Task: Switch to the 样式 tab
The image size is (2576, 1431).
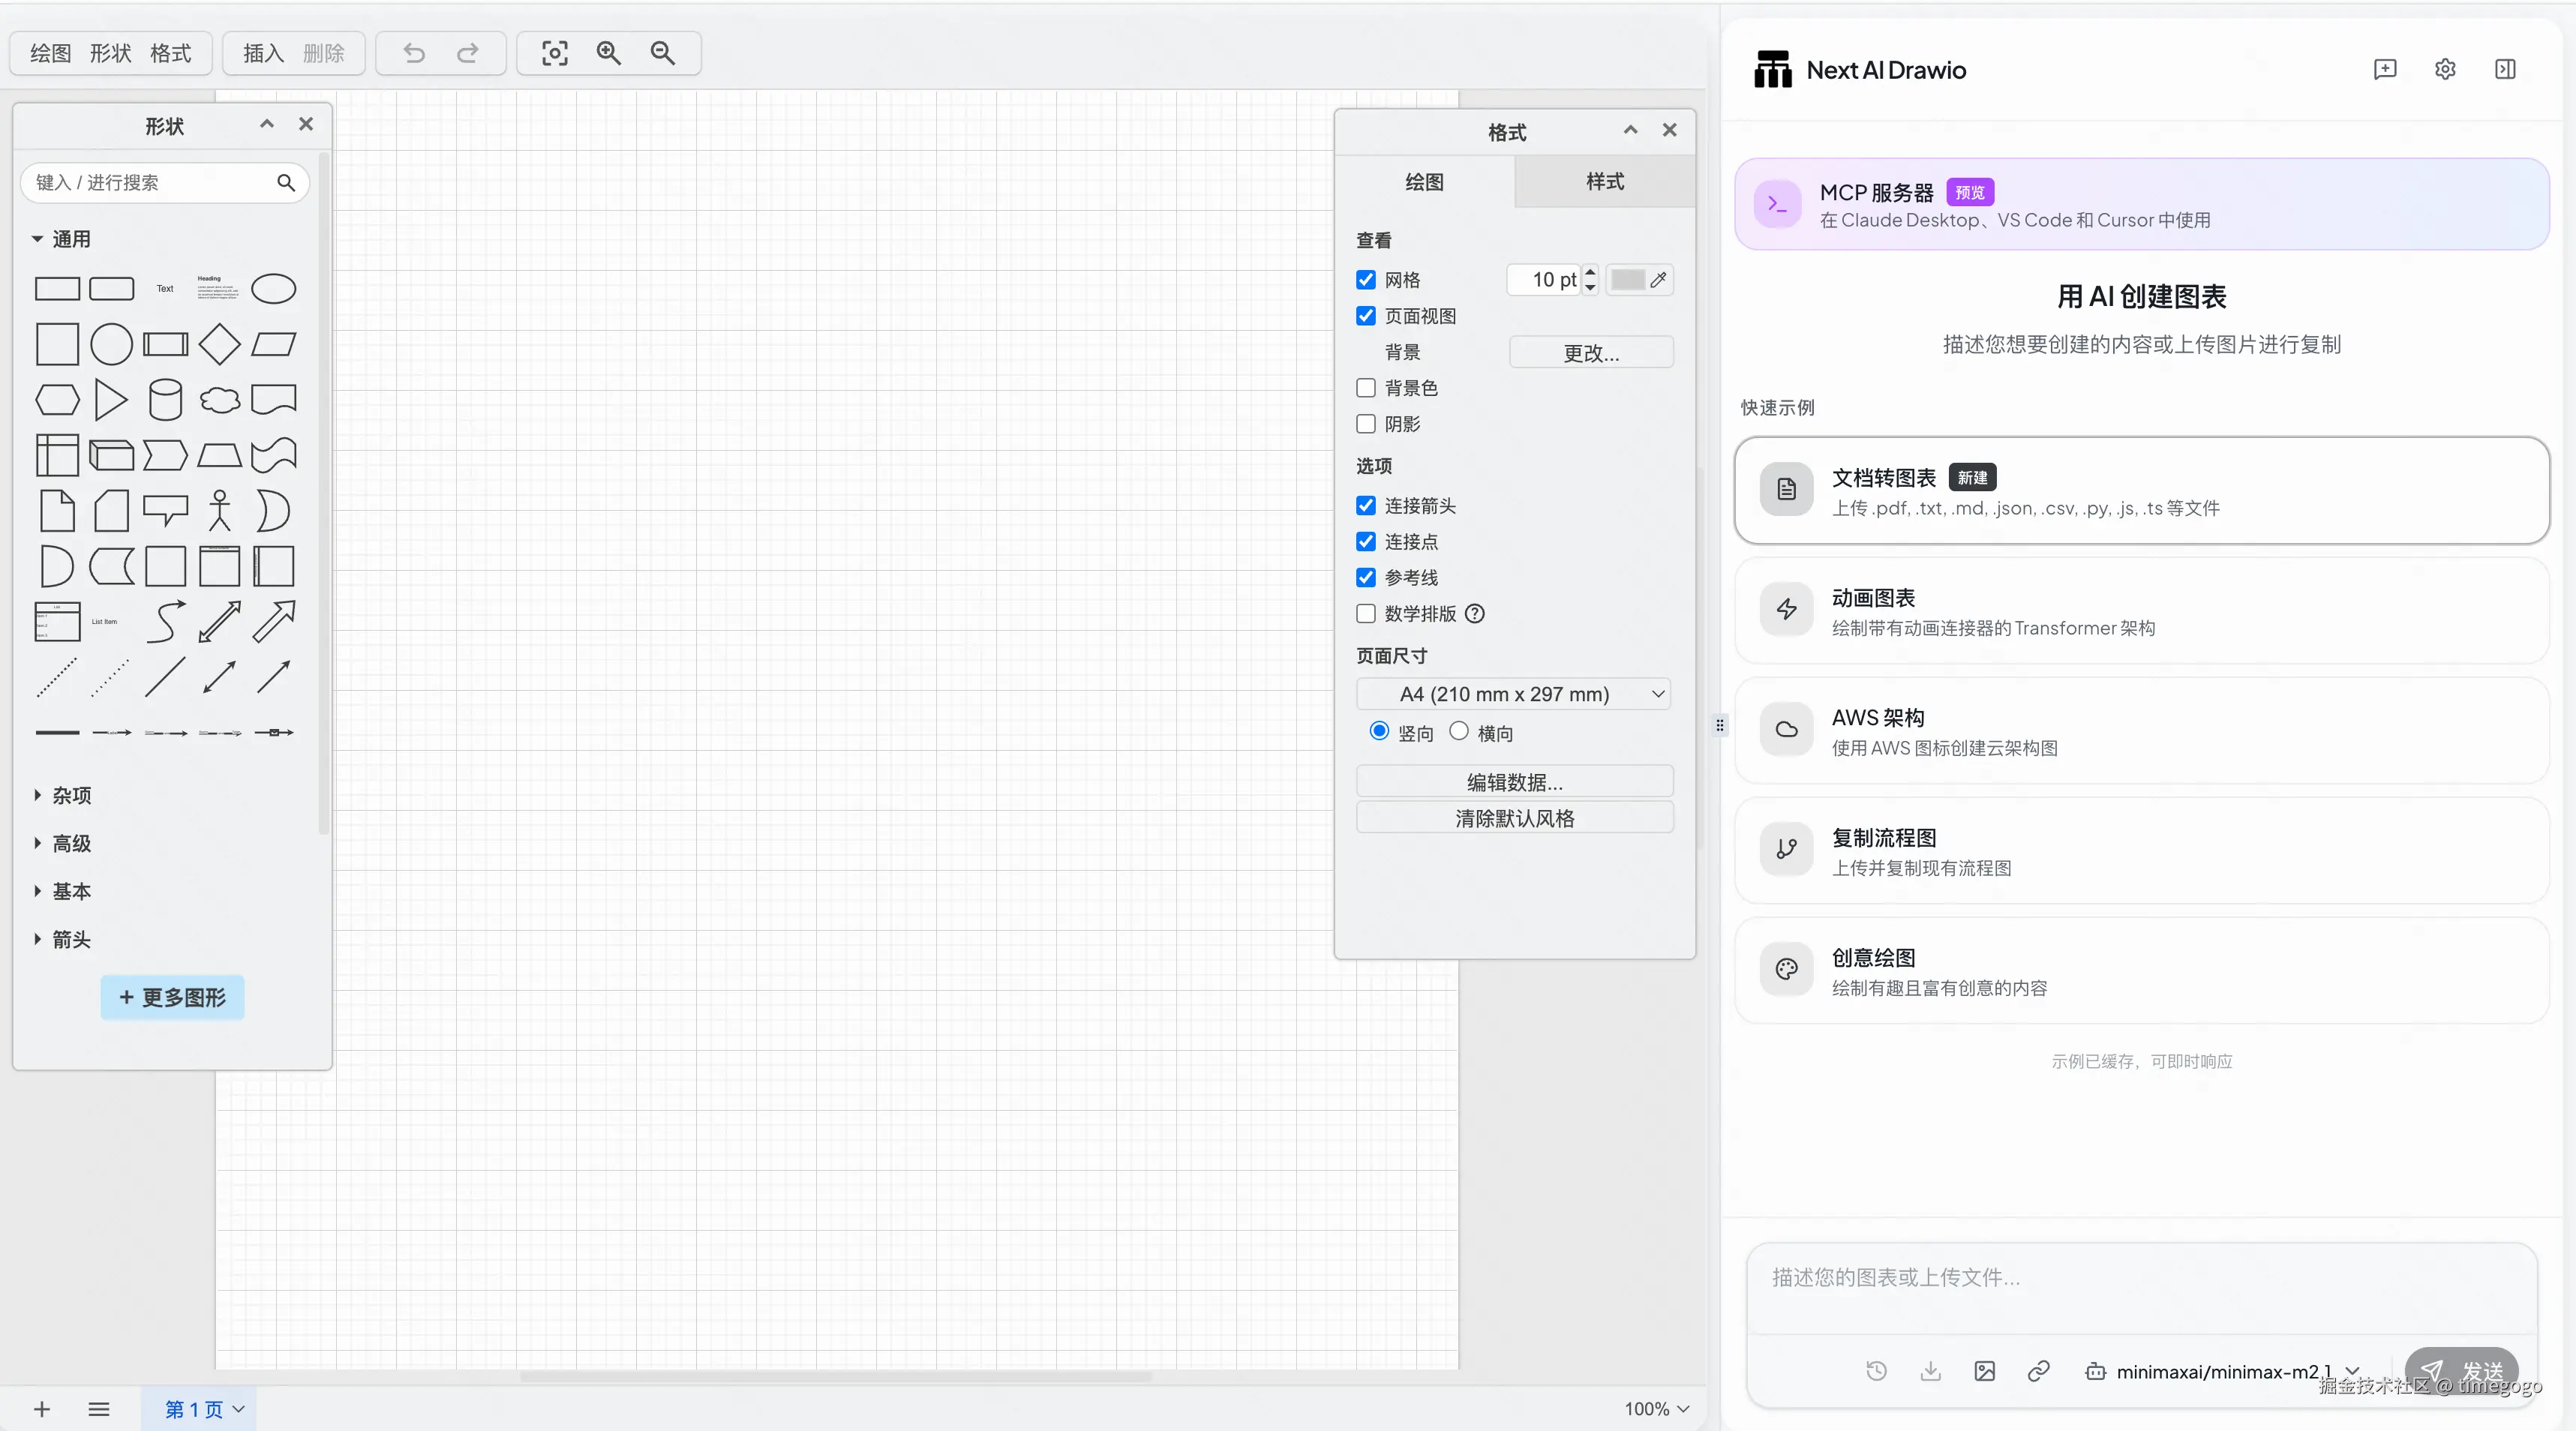Action: tap(1604, 182)
